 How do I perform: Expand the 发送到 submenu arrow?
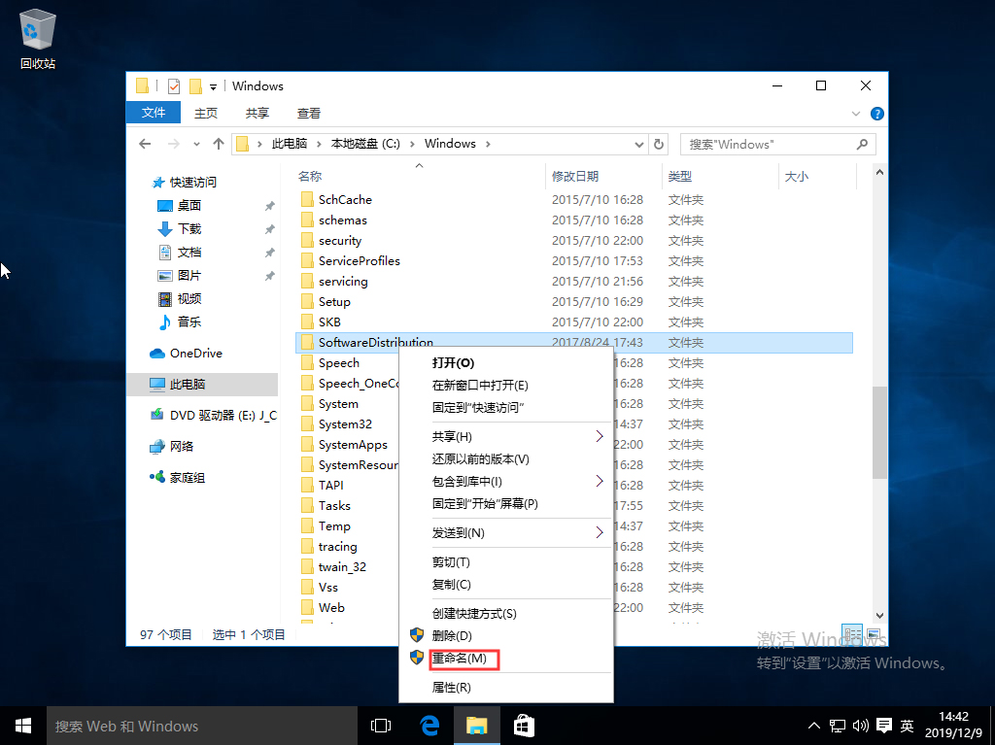[x=600, y=532]
